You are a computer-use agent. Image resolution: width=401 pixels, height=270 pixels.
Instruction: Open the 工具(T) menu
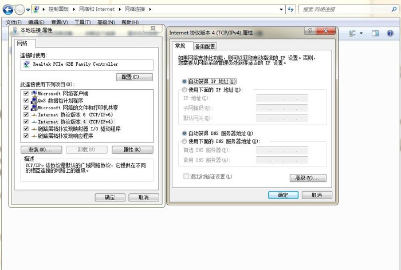(82, 22)
